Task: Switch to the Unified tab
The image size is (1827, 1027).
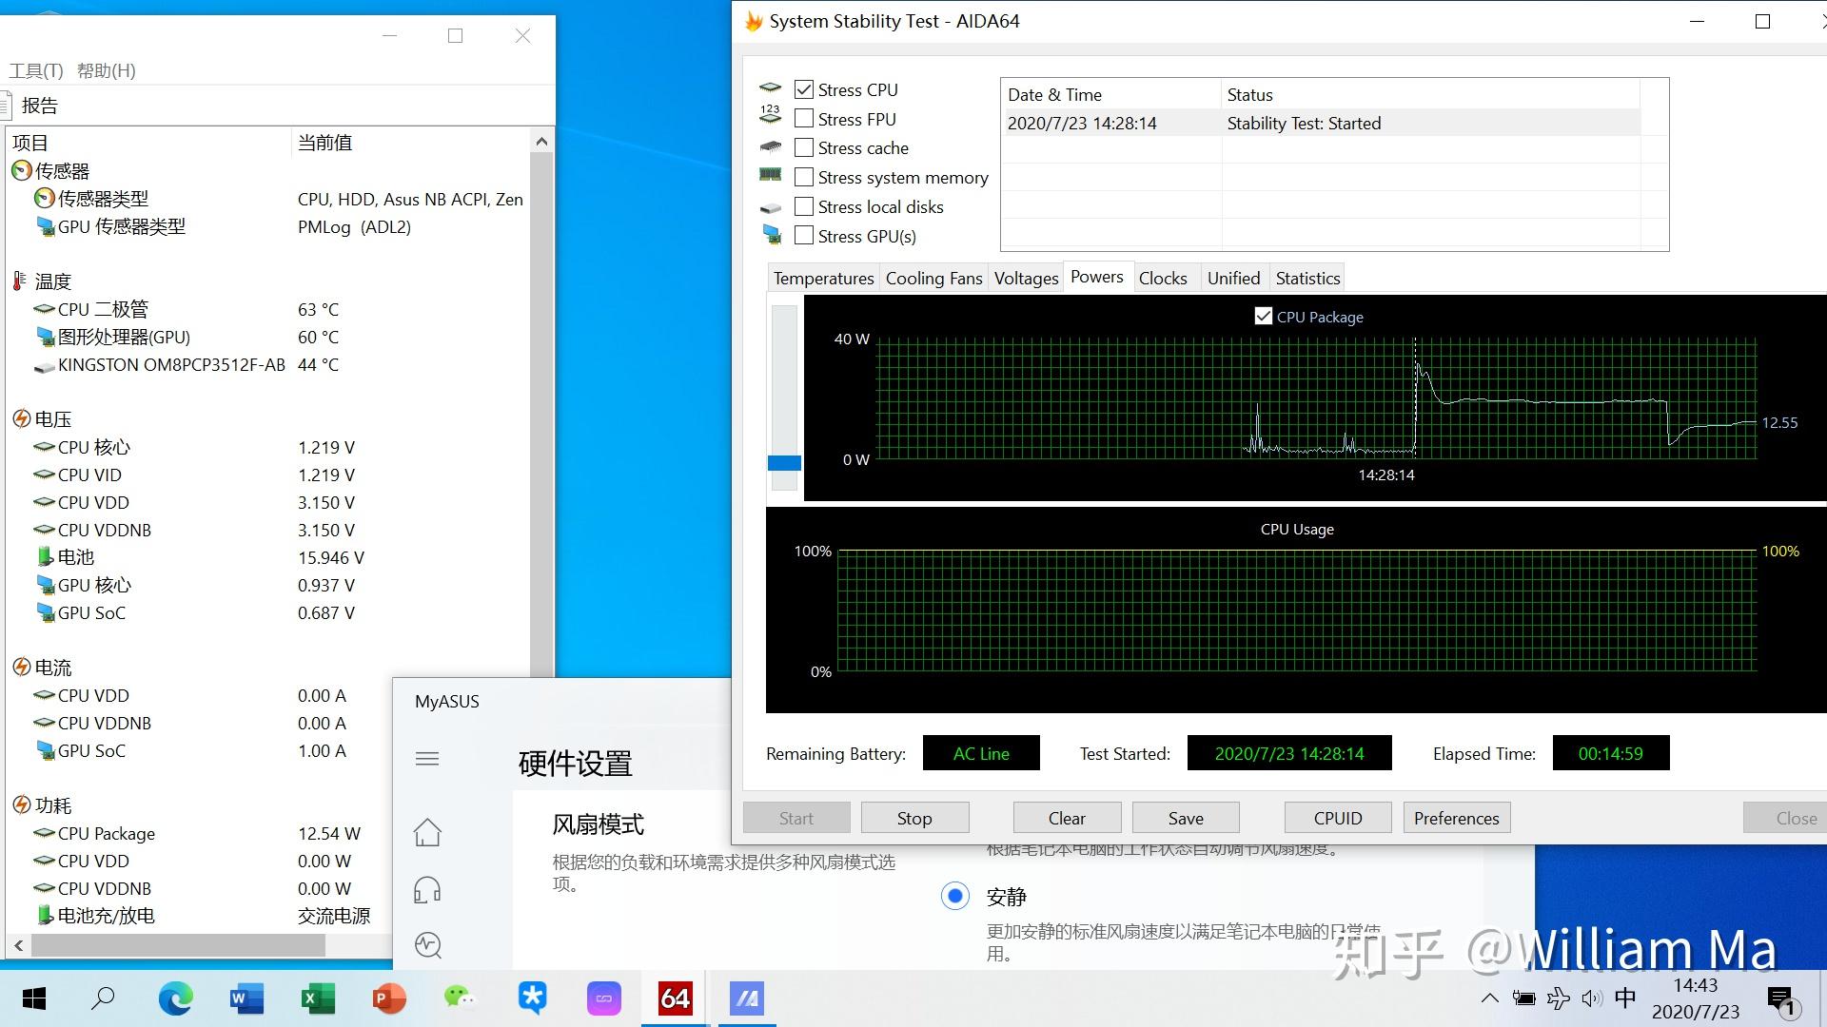Action: [1233, 278]
